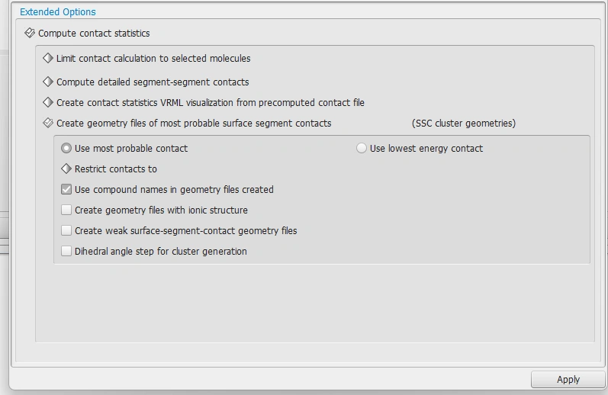
Task: Select the Use most probable contact radio
Action: point(66,148)
